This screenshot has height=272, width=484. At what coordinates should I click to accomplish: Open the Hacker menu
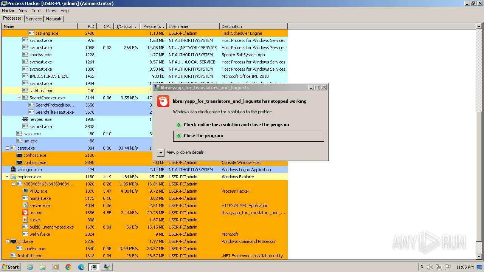coord(8,11)
